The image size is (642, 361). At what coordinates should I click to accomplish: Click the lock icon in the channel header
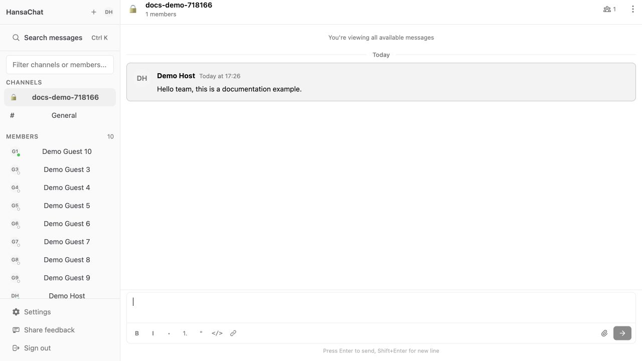(133, 9)
